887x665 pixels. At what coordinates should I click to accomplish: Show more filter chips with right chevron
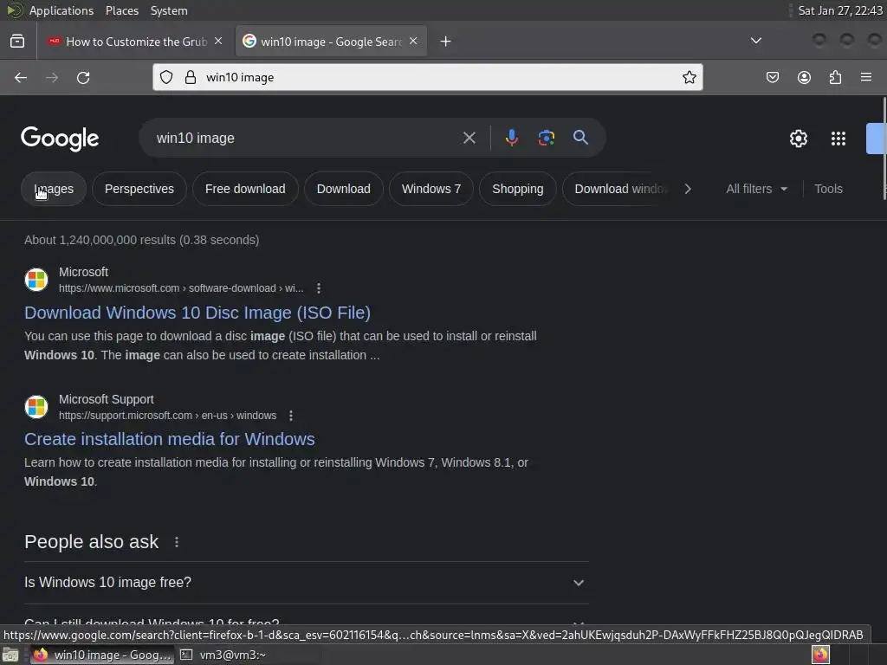pyautogui.click(x=688, y=189)
